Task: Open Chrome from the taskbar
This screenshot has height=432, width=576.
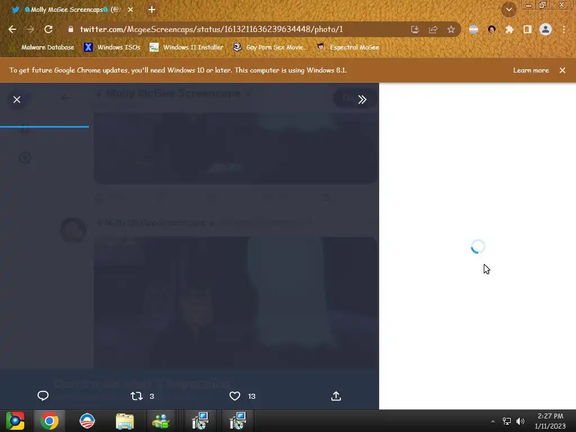Action: (49, 421)
